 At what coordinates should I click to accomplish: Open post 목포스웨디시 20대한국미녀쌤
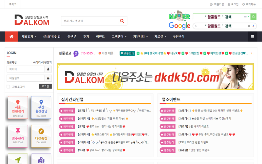[x=114, y=134]
